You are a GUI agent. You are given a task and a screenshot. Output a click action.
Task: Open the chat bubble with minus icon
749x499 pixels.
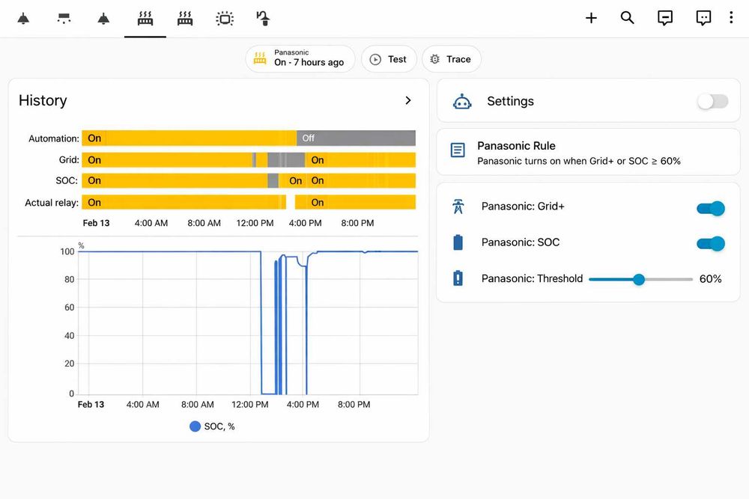[665, 18]
